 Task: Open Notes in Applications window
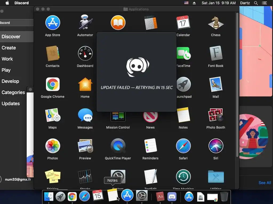183,115
